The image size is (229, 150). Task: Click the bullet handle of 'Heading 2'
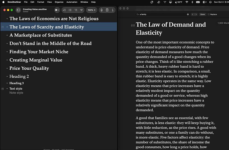[x=7, y=76]
